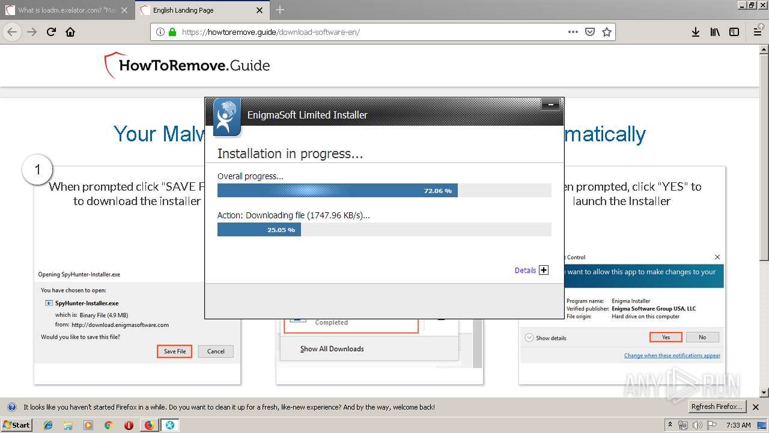Switch to EnigmaSoft installer taskbar item
769x433 pixels.
click(170, 425)
